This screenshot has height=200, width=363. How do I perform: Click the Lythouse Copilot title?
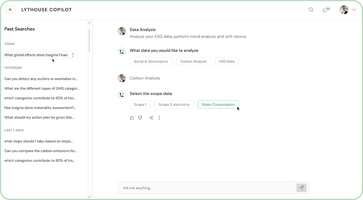tap(47, 10)
